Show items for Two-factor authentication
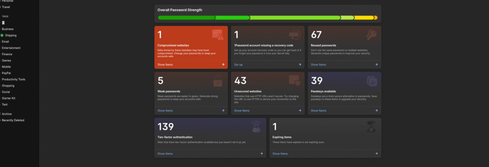Viewport: 489px width, 167px height. 165,154
